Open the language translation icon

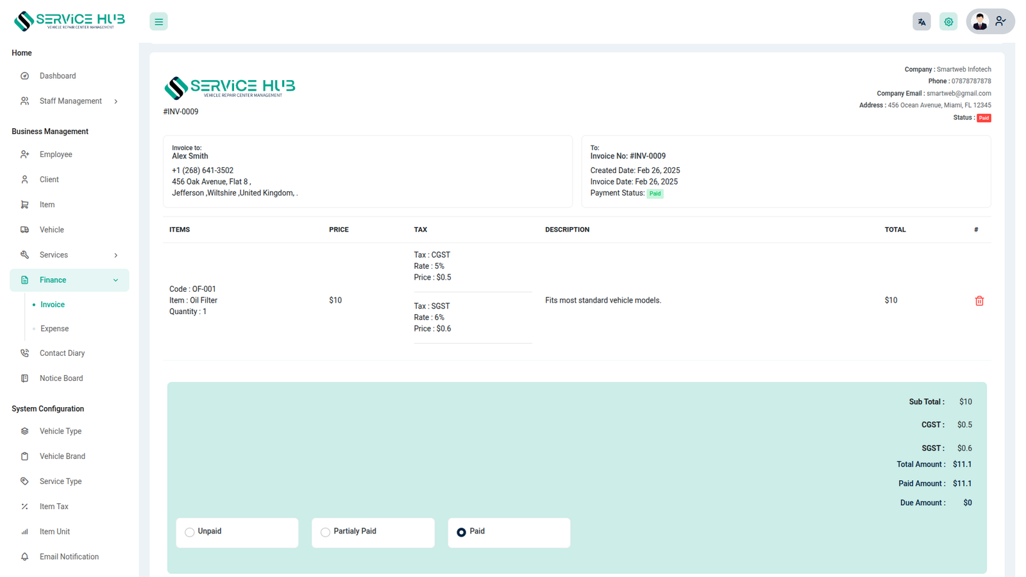pyautogui.click(x=921, y=22)
